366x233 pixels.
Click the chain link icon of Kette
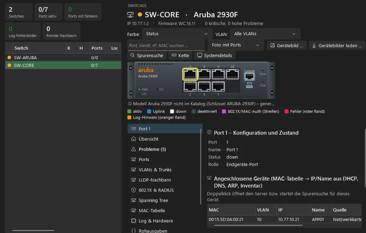pyautogui.click(x=174, y=55)
